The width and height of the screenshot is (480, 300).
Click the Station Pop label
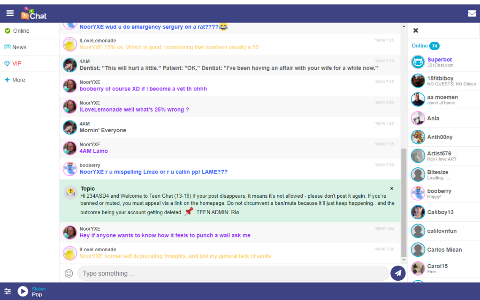(39, 292)
